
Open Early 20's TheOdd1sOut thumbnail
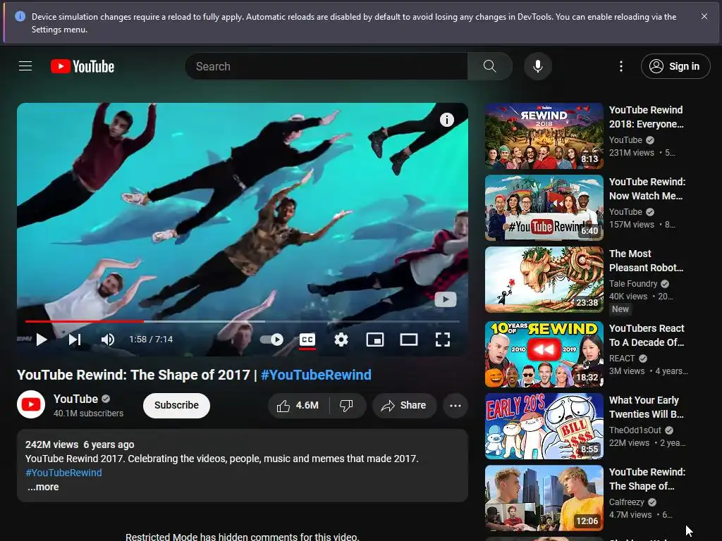(x=544, y=426)
